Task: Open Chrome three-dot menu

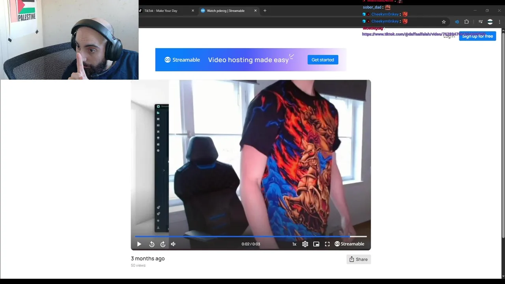Action: pos(499,22)
